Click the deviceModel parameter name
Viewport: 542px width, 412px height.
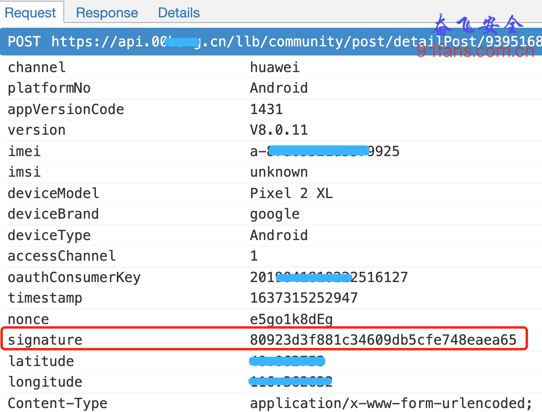point(53,193)
